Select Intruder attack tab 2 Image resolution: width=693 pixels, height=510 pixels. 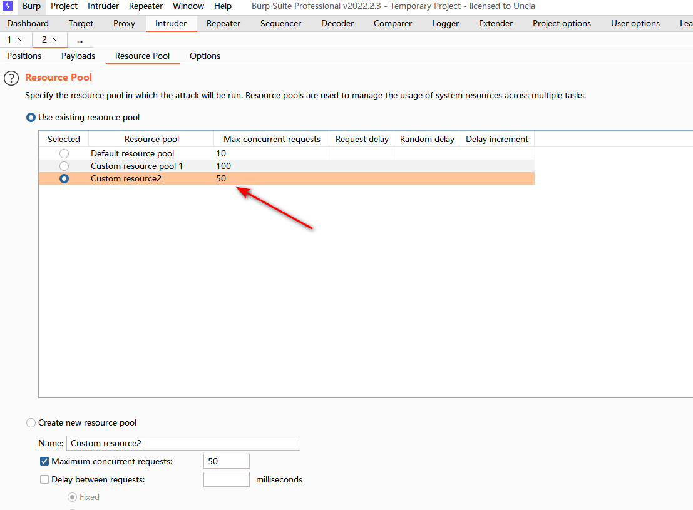coord(44,40)
